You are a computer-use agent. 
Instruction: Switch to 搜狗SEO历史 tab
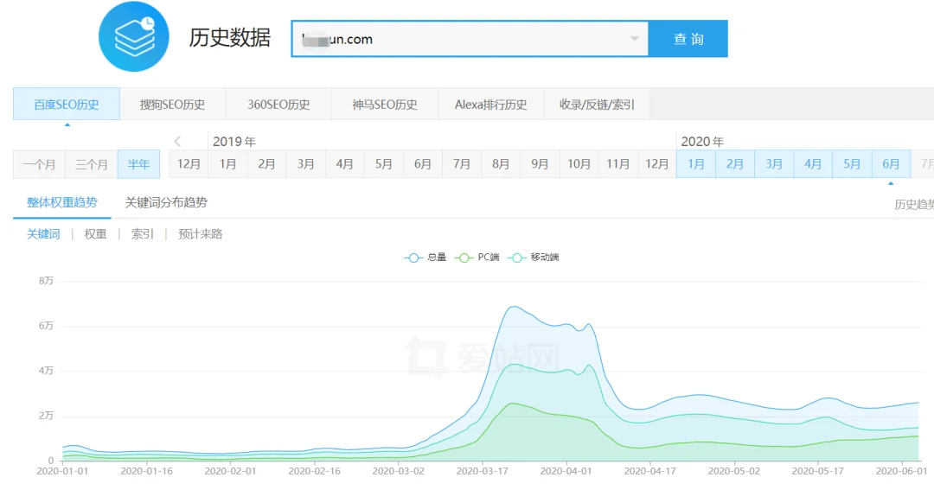pyautogui.click(x=173, y=105)
